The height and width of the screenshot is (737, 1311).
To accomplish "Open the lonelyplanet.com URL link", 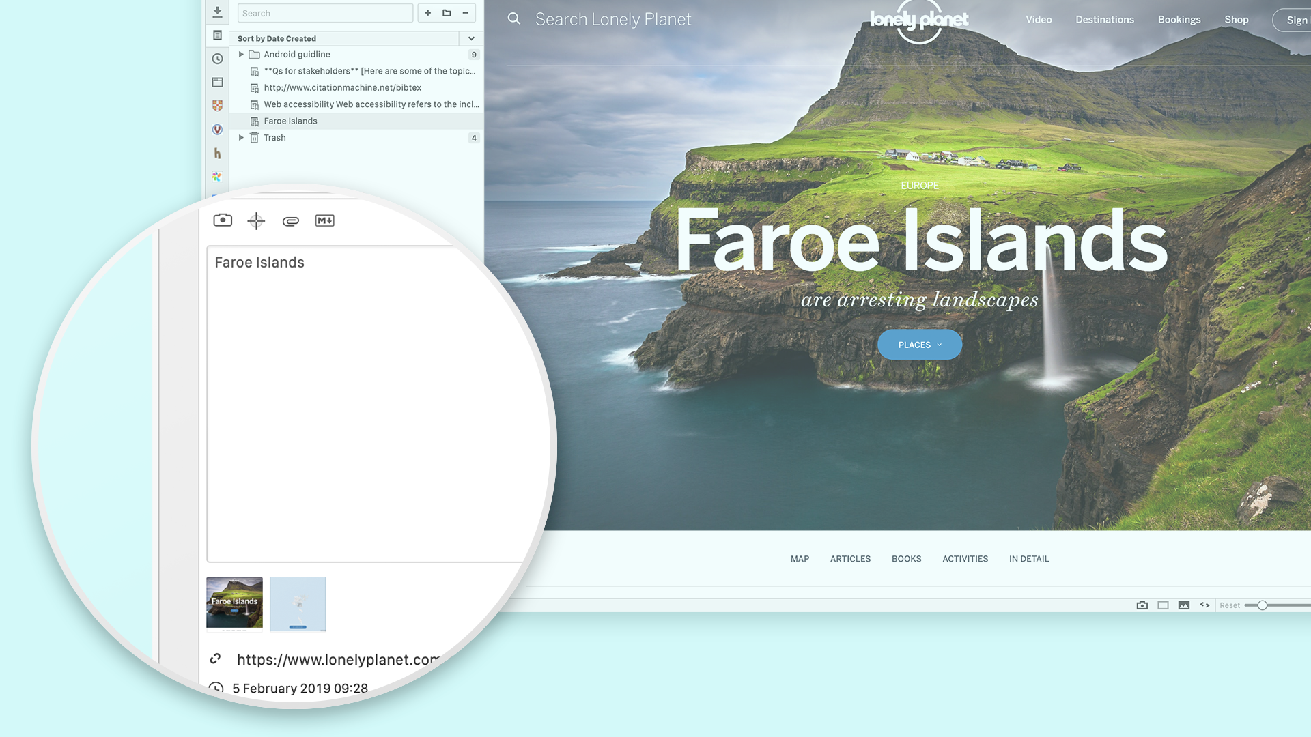I will [339, 660].
